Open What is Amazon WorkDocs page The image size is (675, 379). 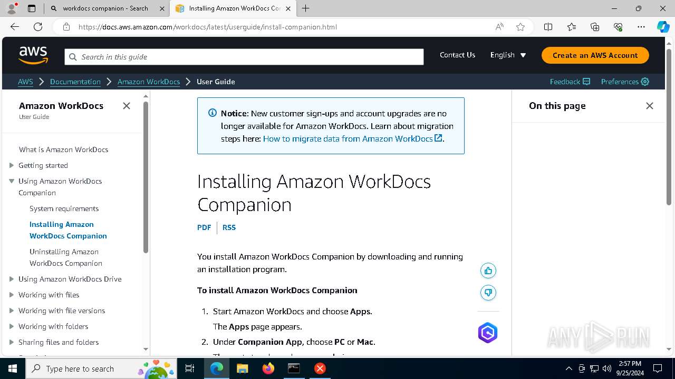(63, 149)
